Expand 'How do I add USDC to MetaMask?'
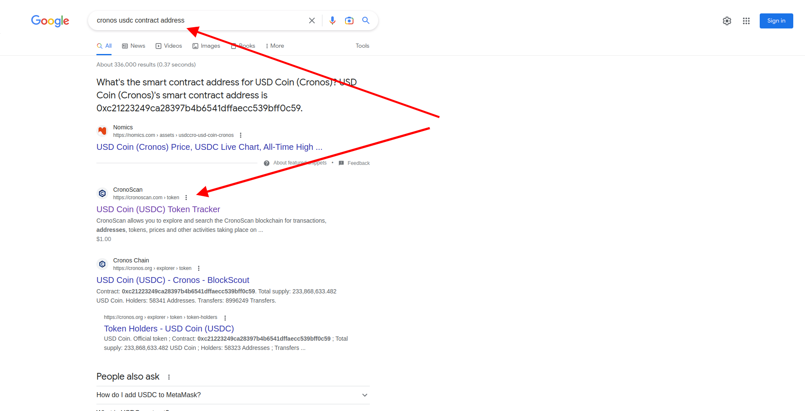The width and height of the screenshot is (805, 411). pyautogui.click(x=233, y=395)
